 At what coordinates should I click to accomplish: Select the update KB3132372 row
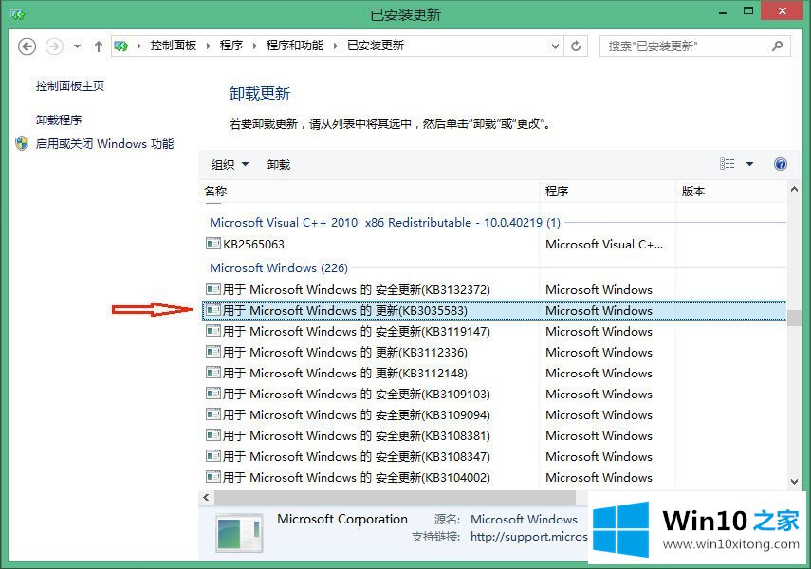pos(493,289)
